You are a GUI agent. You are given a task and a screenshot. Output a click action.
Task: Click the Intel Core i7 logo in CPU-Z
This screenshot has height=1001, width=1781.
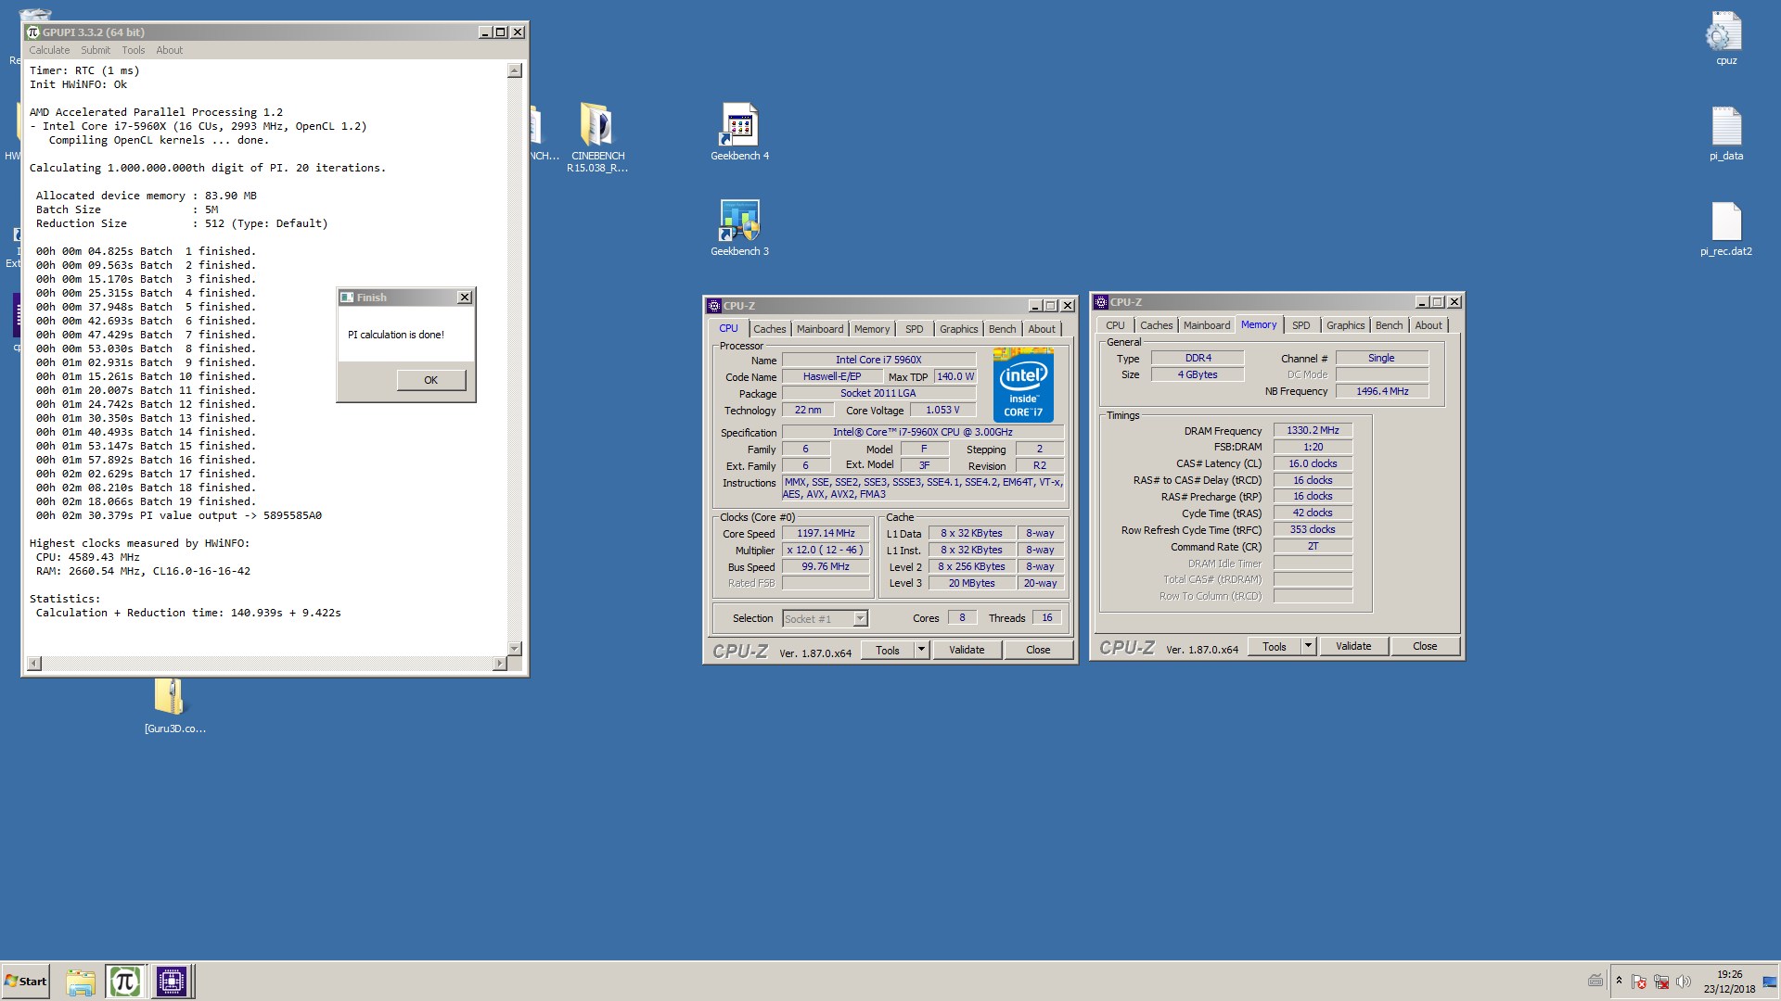(1023, 385)
